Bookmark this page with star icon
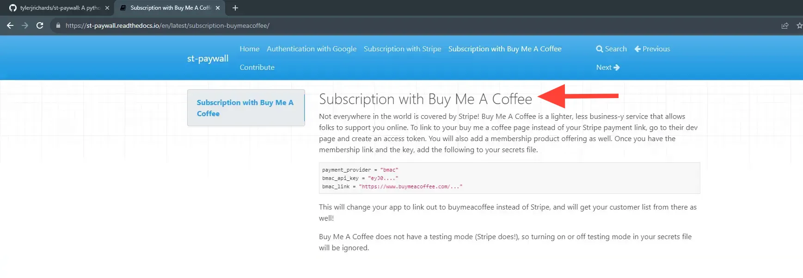The width and height of the screenshot is (803, 278). [799, 26]
